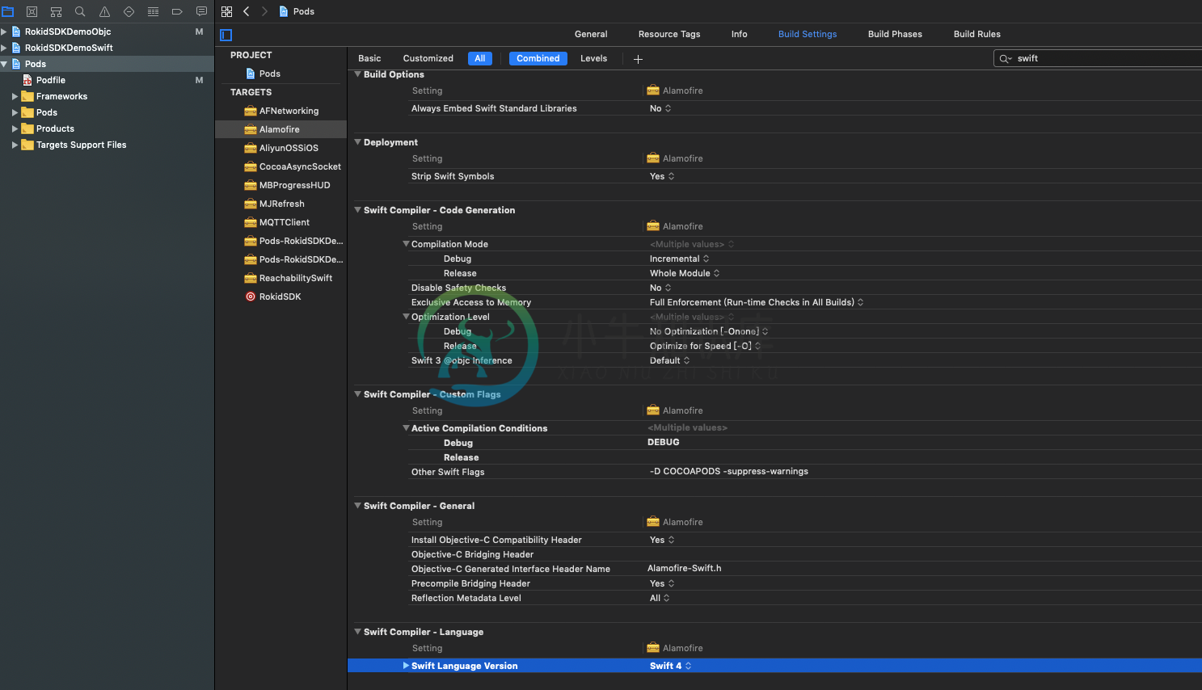This screenshot has width=1202, height=690.
Task: Select the Pods project entry
Action: [x=264, y=74]
